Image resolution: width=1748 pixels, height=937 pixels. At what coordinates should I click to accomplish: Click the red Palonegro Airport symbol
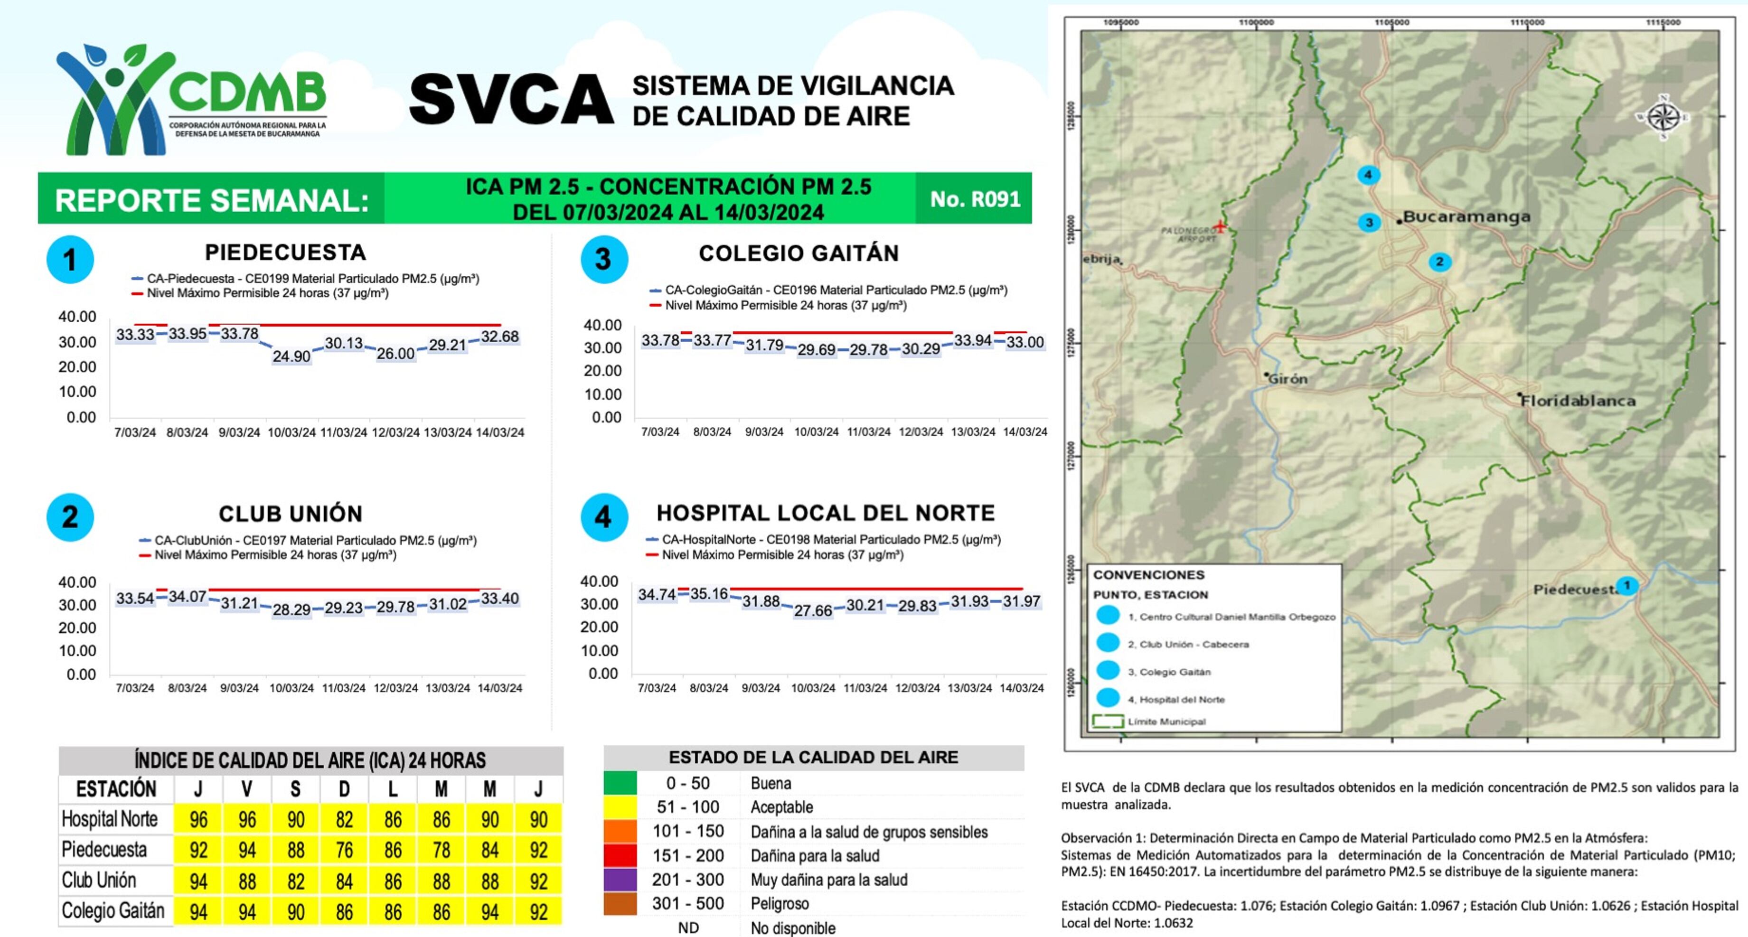tap(1220, 226)
